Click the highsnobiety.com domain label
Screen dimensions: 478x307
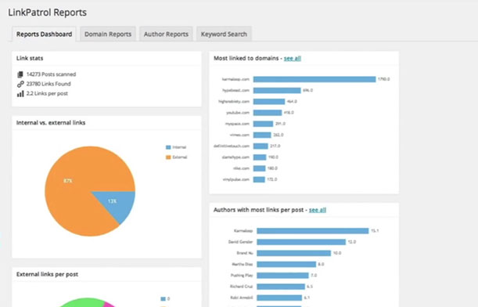234,102
